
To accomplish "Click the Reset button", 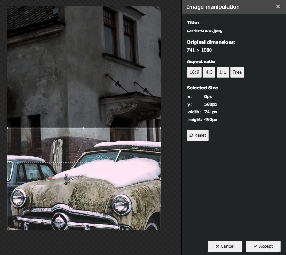I will click(x=198, y=135).
